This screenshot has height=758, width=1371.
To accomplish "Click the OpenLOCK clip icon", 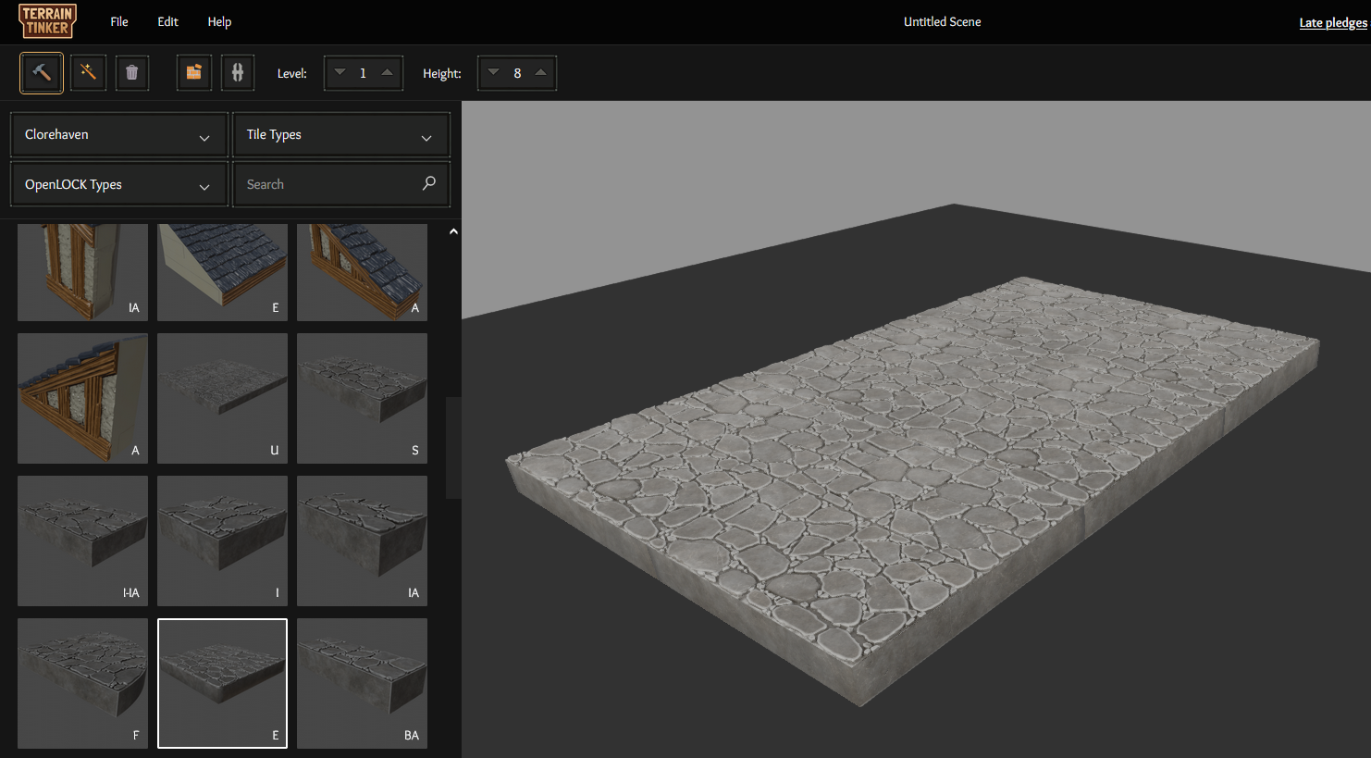I will pos(238,73).
